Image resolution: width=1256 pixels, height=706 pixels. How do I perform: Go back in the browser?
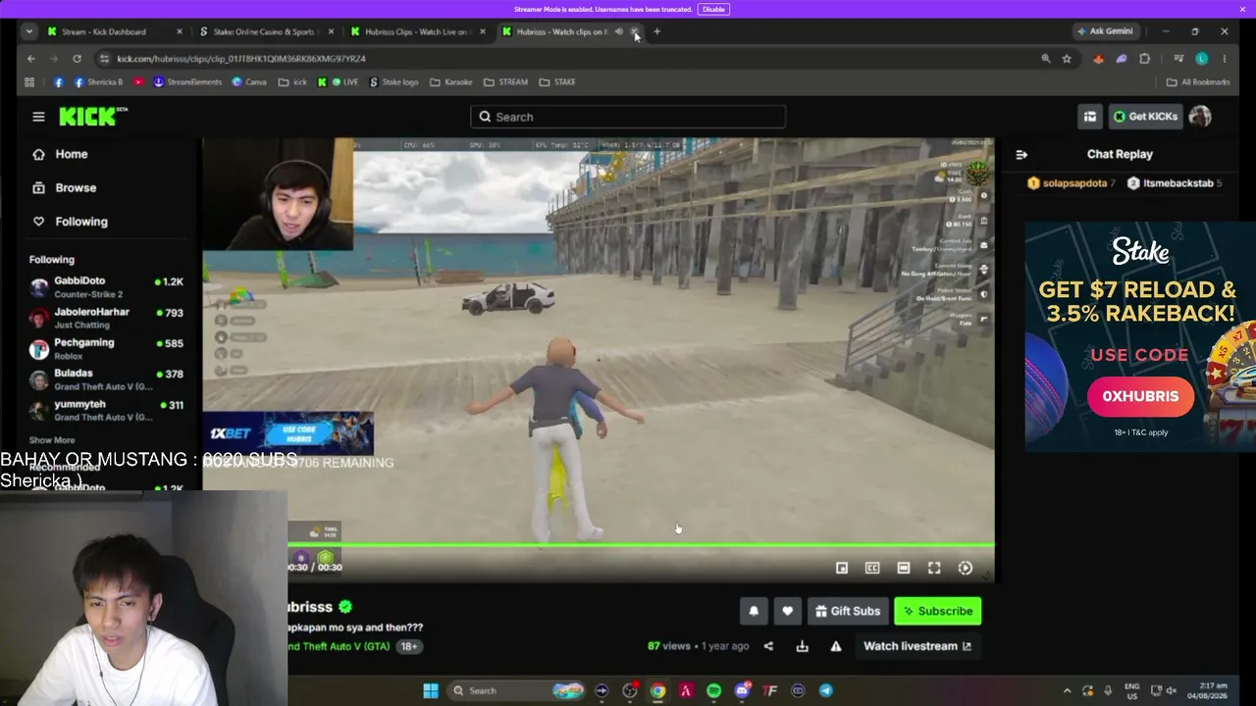click(x=30, y=59)
